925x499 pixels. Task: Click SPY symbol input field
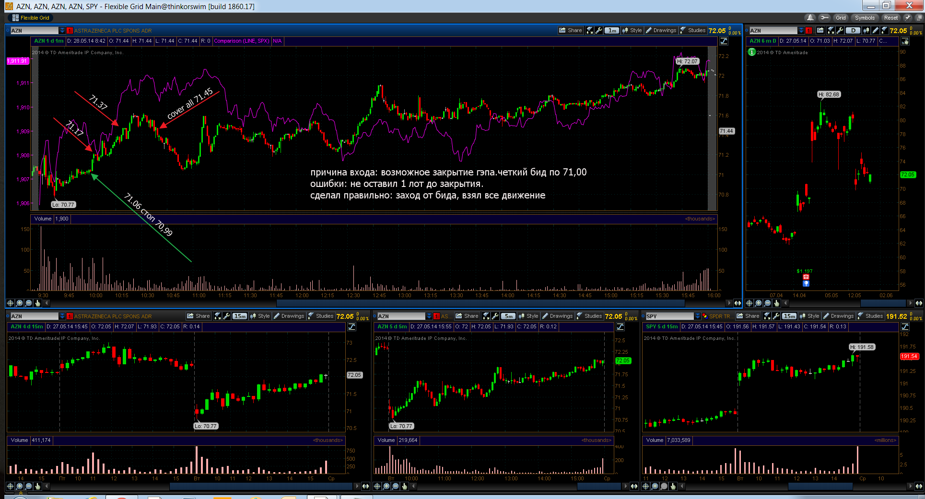669,316
